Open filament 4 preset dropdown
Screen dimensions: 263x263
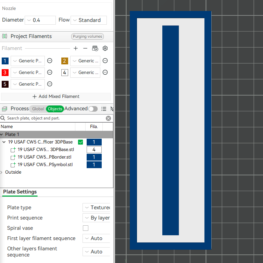(85, 73)
